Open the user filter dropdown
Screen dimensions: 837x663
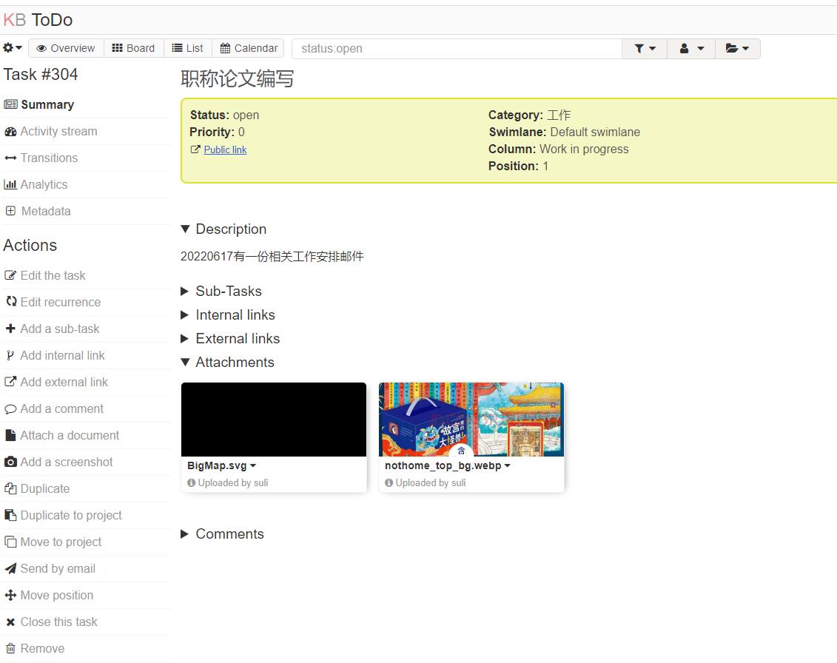click(691, 47)
